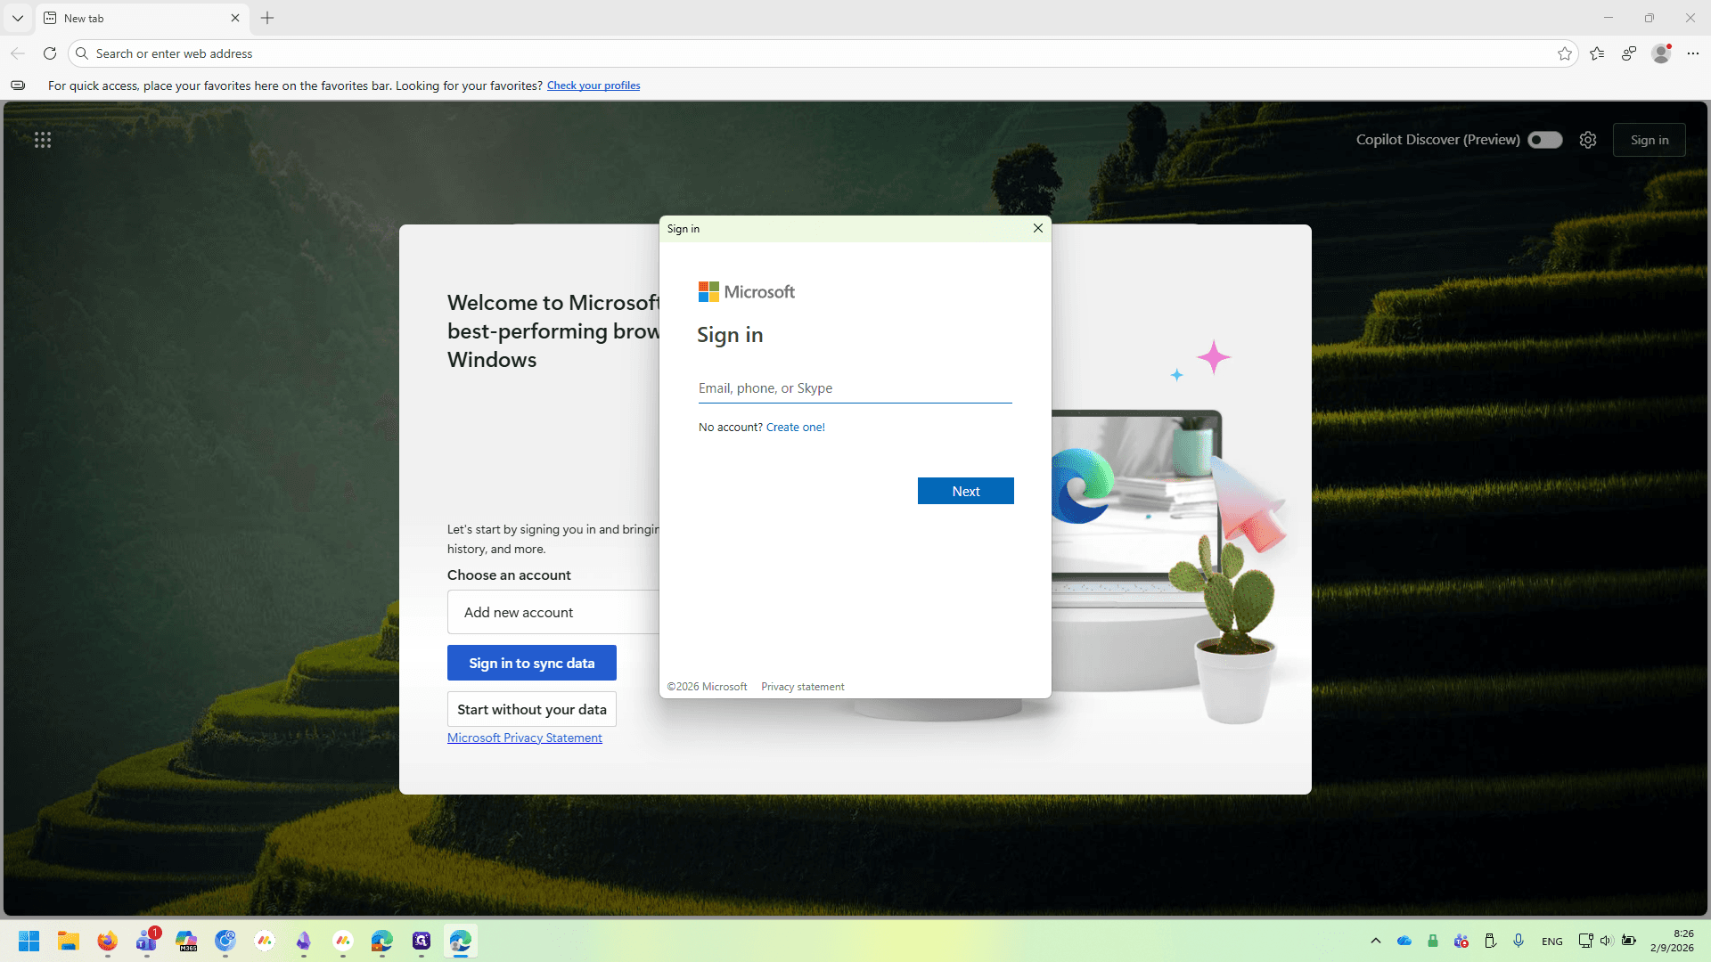
Task: Open the Windows Start menu
Action: coord(29,941)
